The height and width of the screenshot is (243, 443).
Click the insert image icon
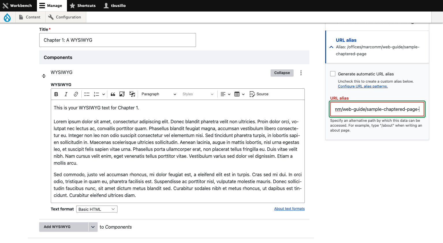tap(122, 94)
